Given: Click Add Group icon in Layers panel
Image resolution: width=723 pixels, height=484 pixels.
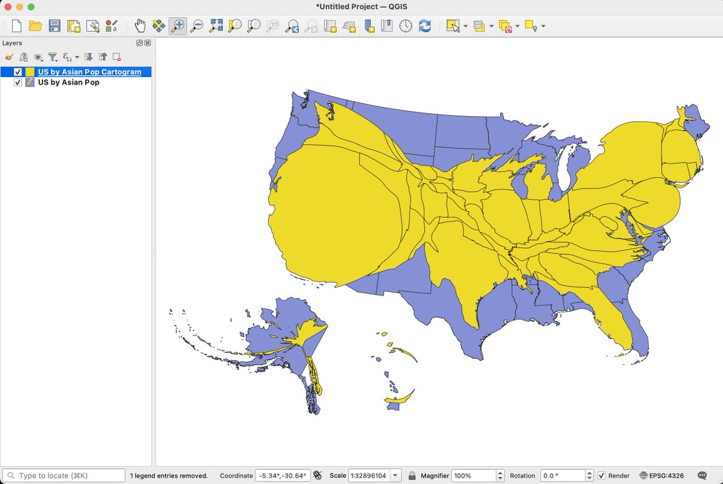Looking at the screenshot, I should [x=23, y=57].
